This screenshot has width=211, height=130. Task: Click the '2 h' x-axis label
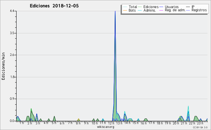click(30, 123)
